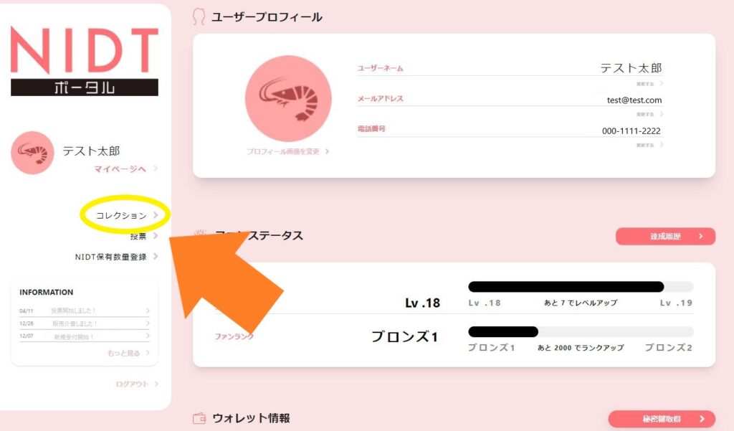The width and height of the screenshot is (734, 431).
Task: Click the wallet icon beside ウォレット情報
Action: pyautogui.click(x=199, y=418)
